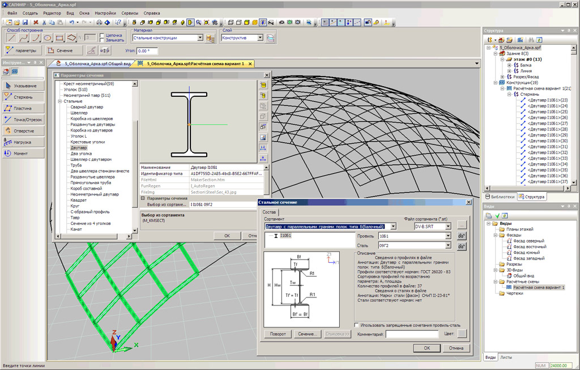
Task: Click binoculars icon next to Профиль
Action: pyautogui.click(x=462, y=236)
